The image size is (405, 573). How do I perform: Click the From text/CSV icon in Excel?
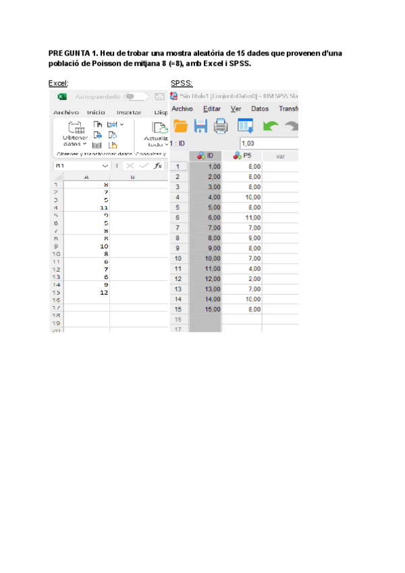coord(97,124)
